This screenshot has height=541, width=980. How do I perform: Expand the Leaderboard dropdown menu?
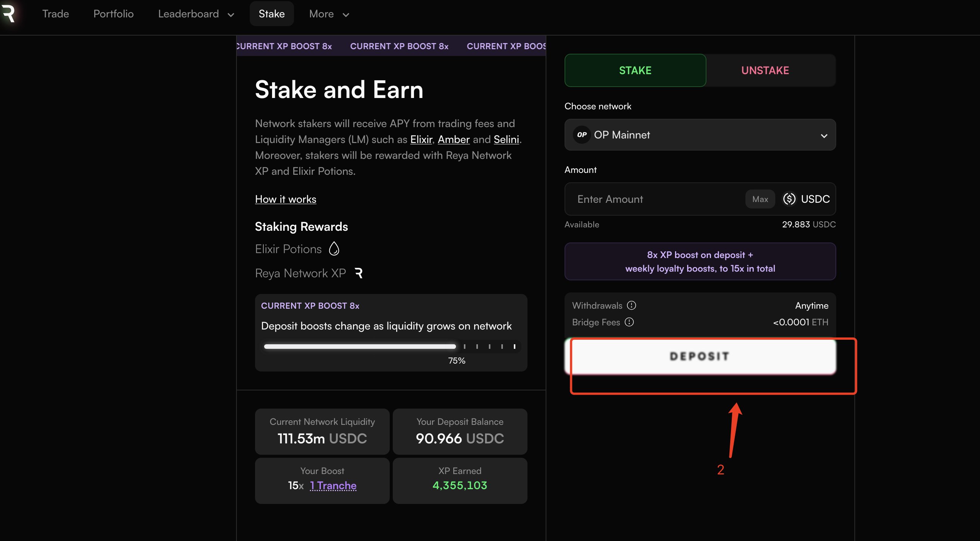(196, 14)
